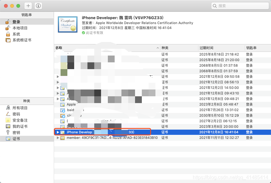Click the Apple row certificate icon
This screenshot has height=183, width=271.
pos(62,104)
